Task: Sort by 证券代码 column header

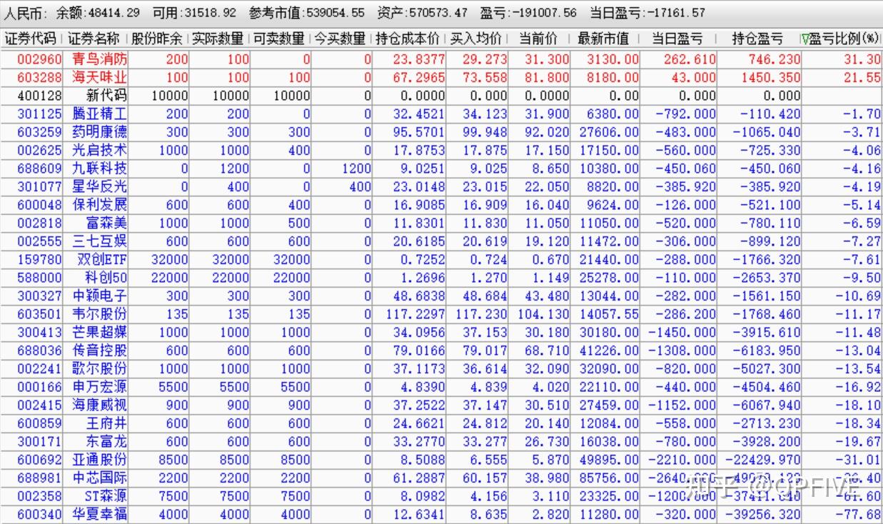Action: (30, 39)
